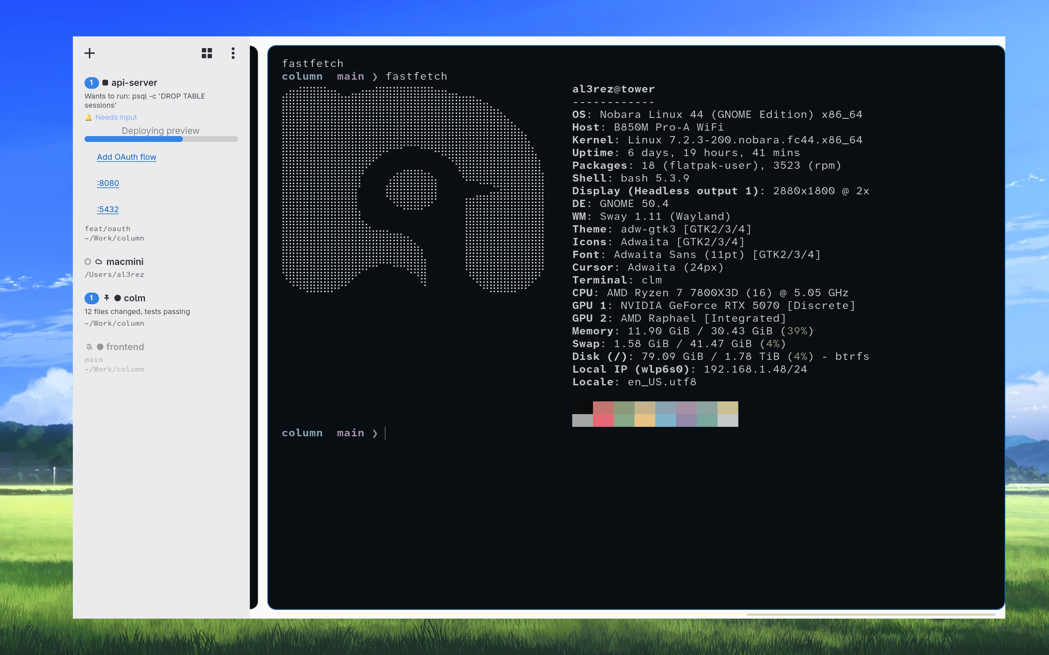Image resolution: width=1049 pixels, height=655 pixels.
Task: Click the DE line showing GNOME 50.4
Action: pyautogui.click(x=620, y=204)
